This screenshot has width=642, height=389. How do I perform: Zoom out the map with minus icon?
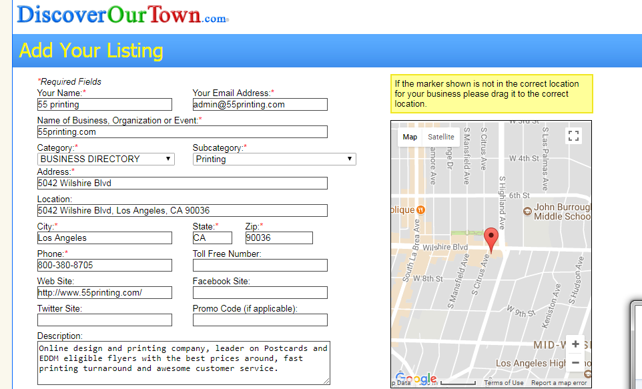(x=575, y=363)
